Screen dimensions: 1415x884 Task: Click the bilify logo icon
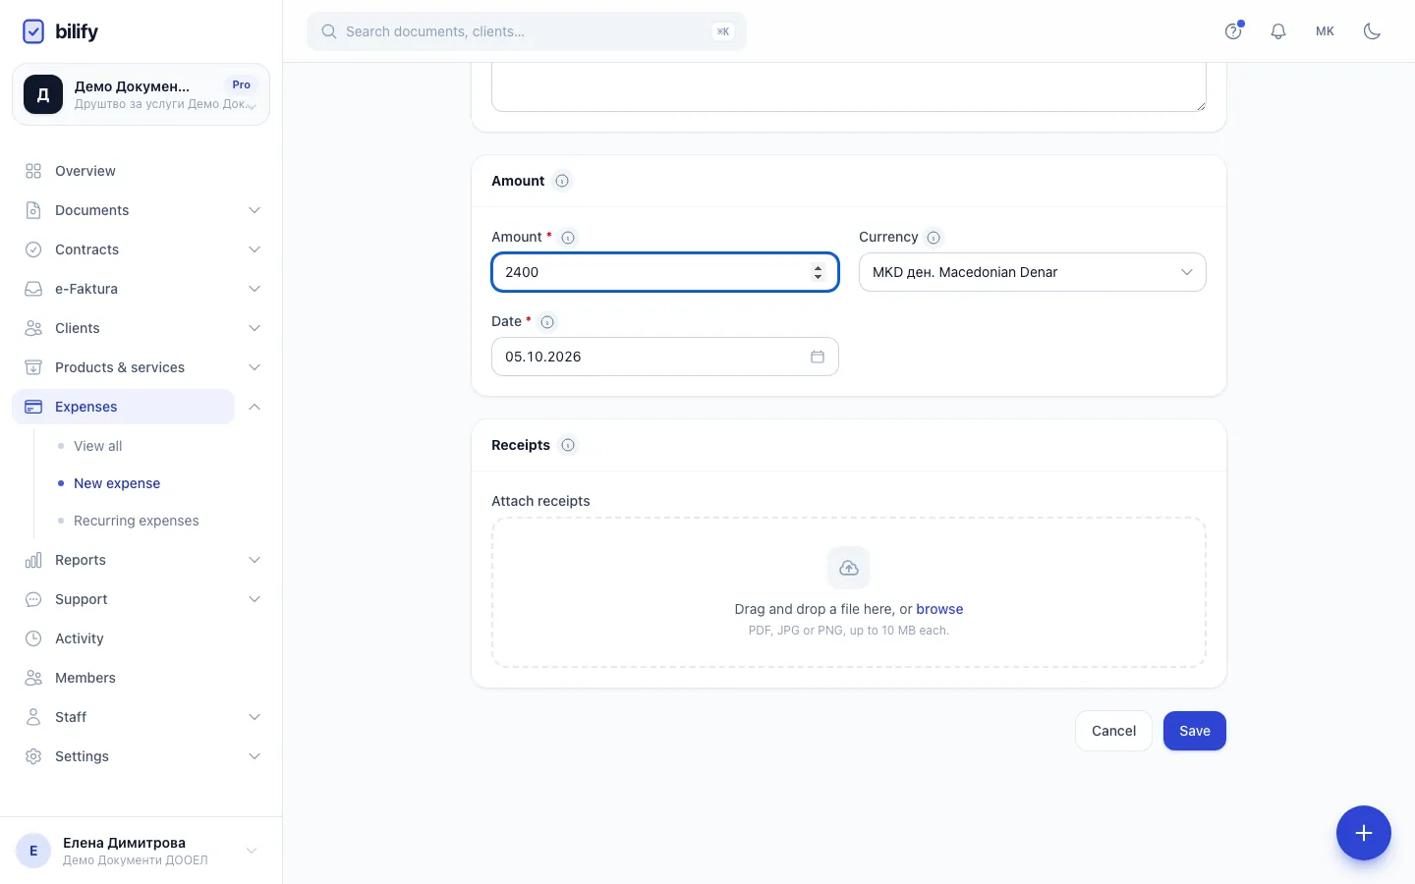coord(33,31)
